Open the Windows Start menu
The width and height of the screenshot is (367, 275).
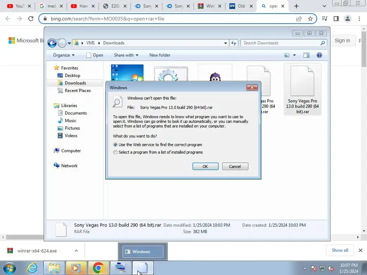pos(10,268)
